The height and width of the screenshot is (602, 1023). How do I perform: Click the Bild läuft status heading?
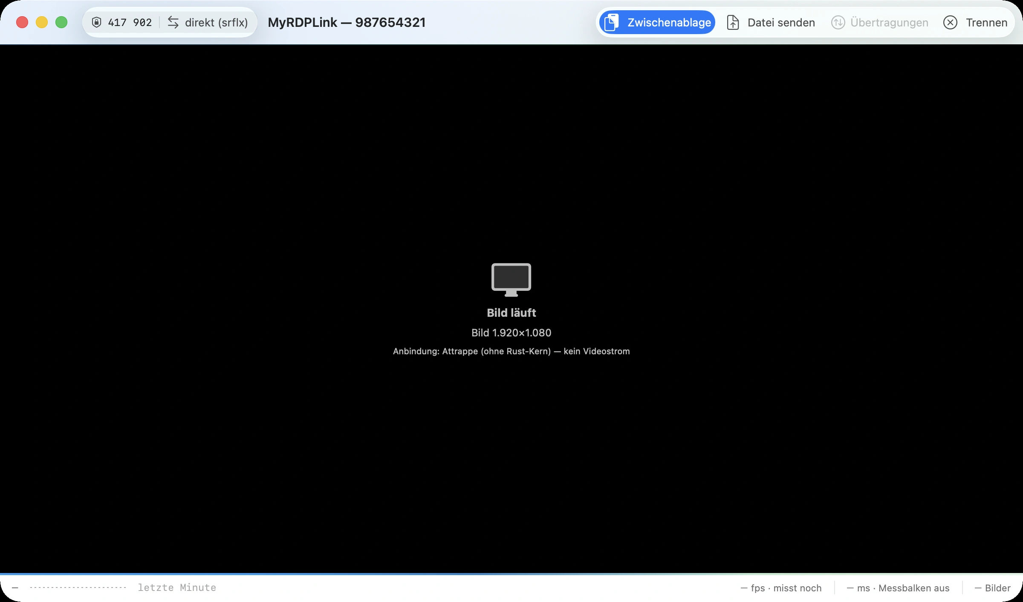[x=511, y=313]
